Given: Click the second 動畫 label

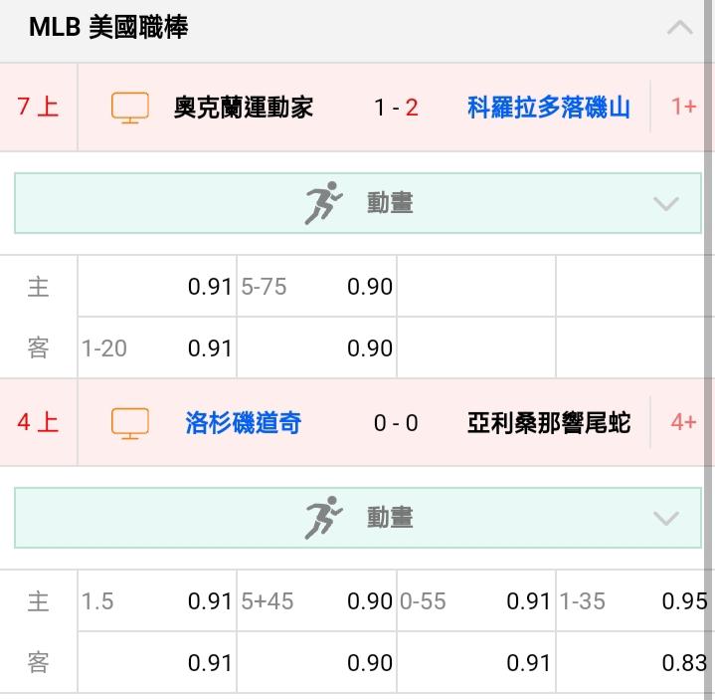Looking at the screenshot, I should 391,518.
